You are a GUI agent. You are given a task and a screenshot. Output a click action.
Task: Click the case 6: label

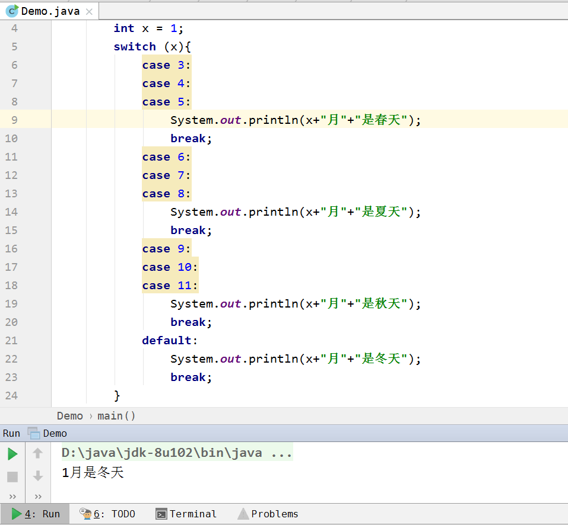coord(166,157)
